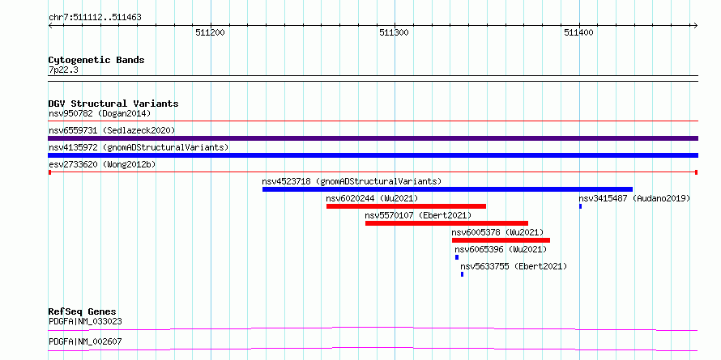The image size is (721, 360).
Task: Open gene PDGFA|NM_002607 label
Action: [85, 341]
